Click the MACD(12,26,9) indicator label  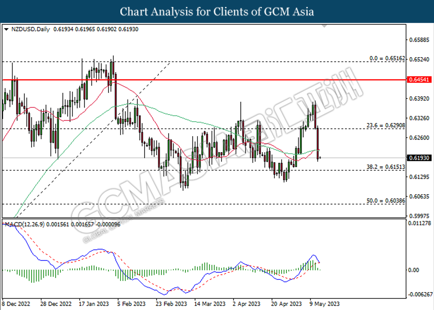pos(25,224)
